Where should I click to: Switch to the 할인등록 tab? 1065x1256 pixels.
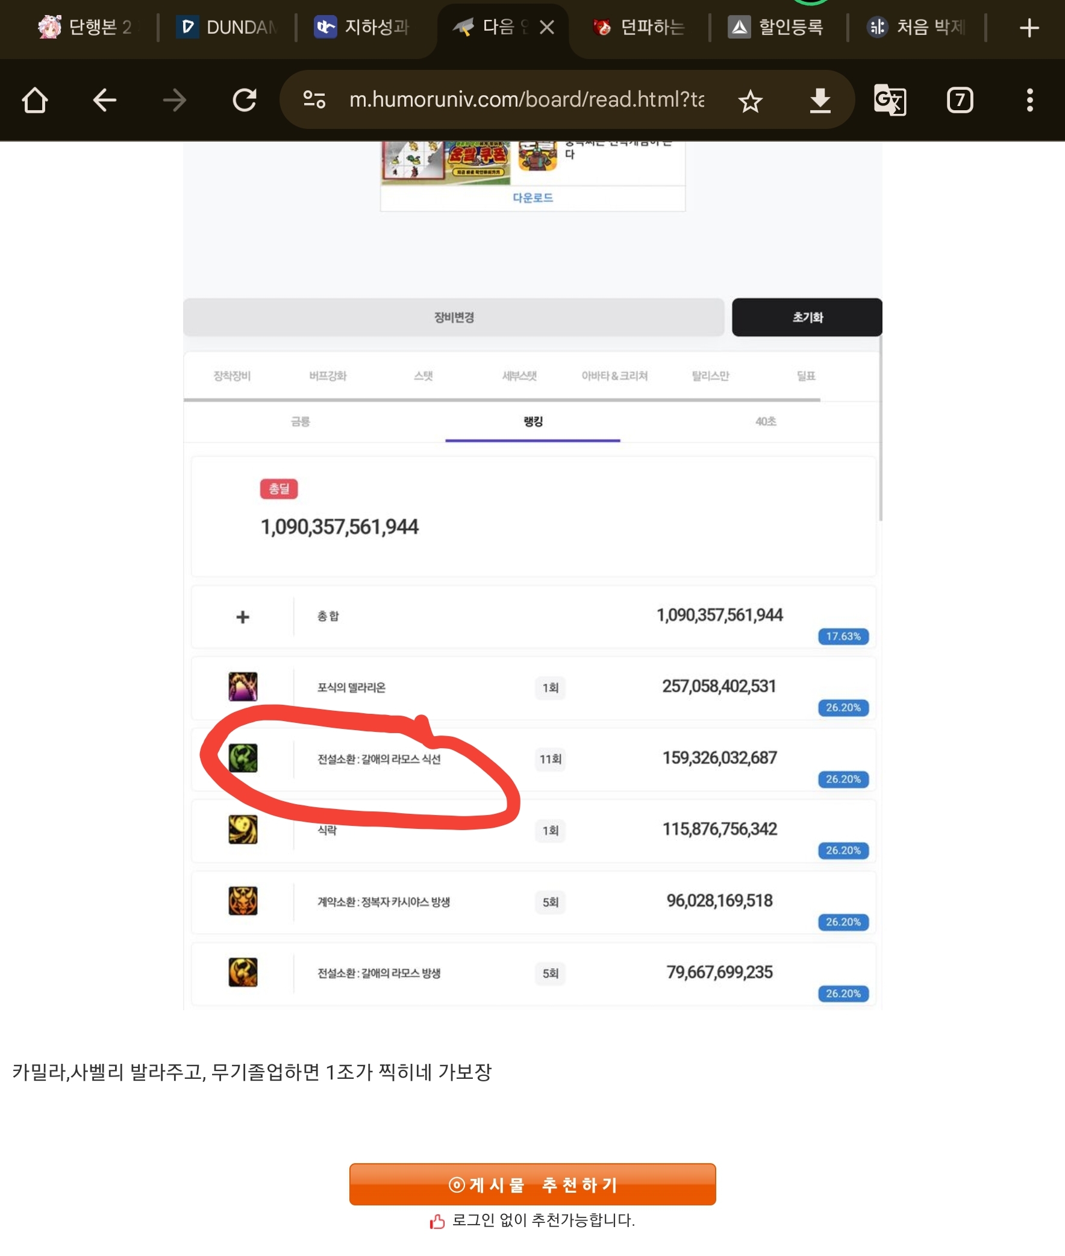776,27
